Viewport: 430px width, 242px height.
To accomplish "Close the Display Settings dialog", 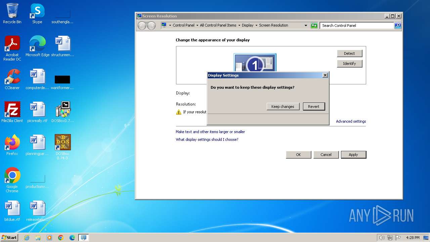I will 325,75.
